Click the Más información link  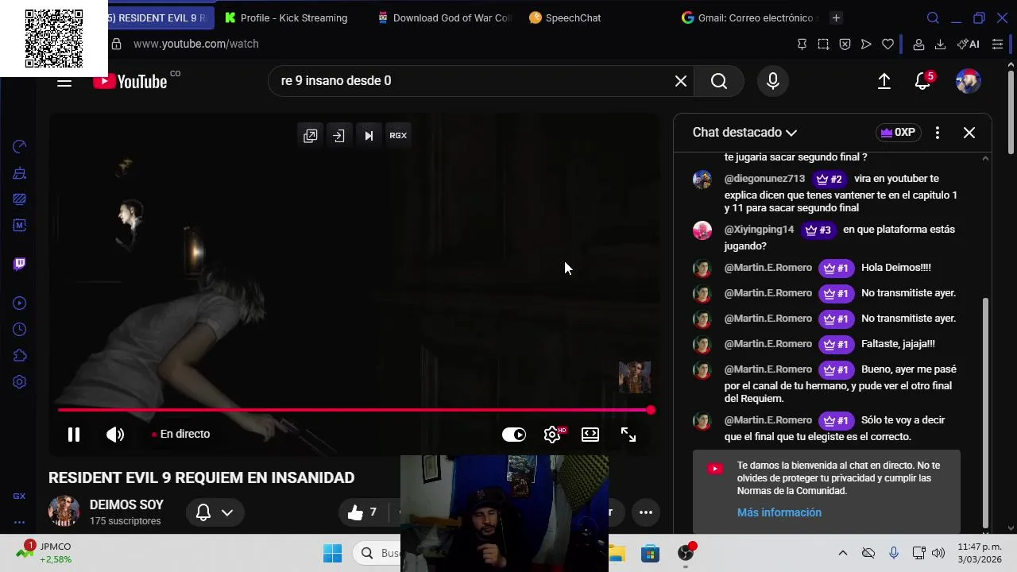click(779, 512)
